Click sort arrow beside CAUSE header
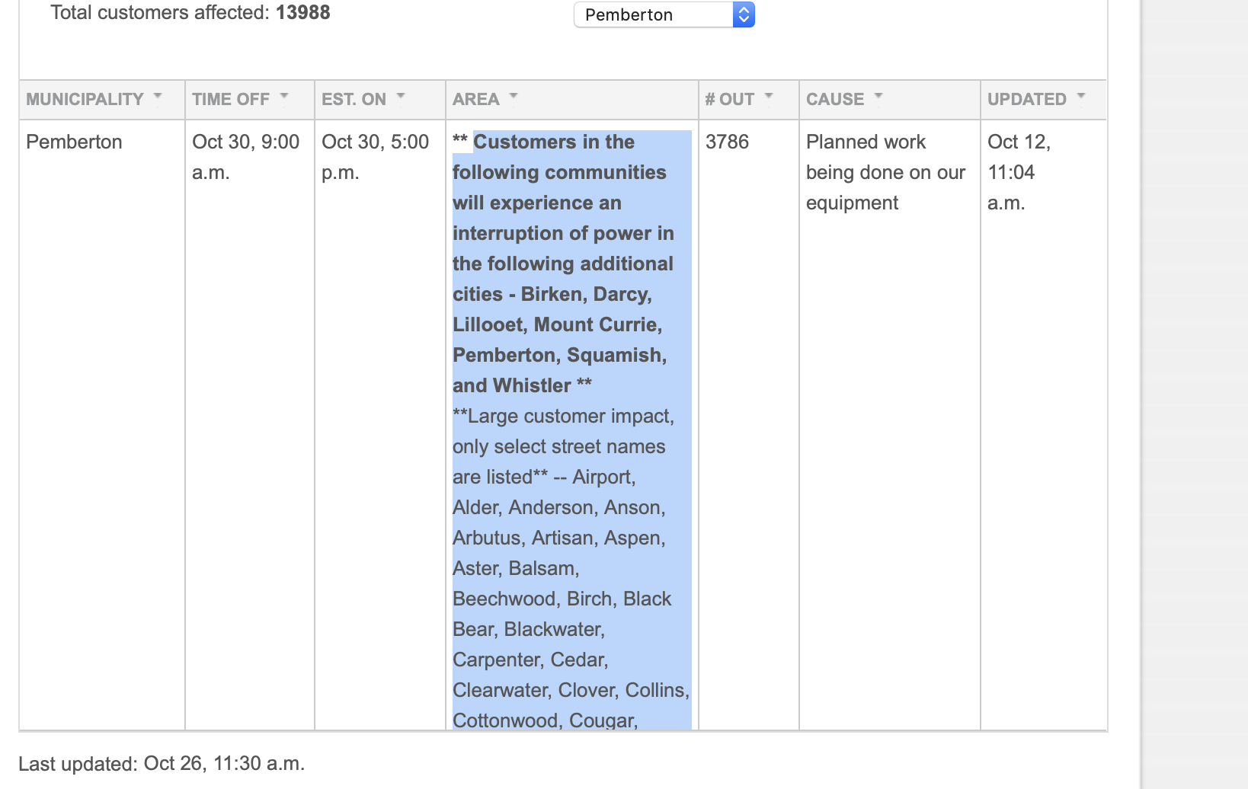The width and height of the screenshot is (1248, 789). click(878, 97)
